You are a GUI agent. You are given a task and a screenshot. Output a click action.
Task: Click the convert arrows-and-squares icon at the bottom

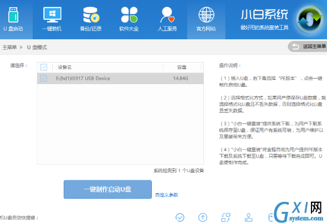pos(226,217)
